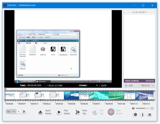Click the video preview area

[63, 47]
